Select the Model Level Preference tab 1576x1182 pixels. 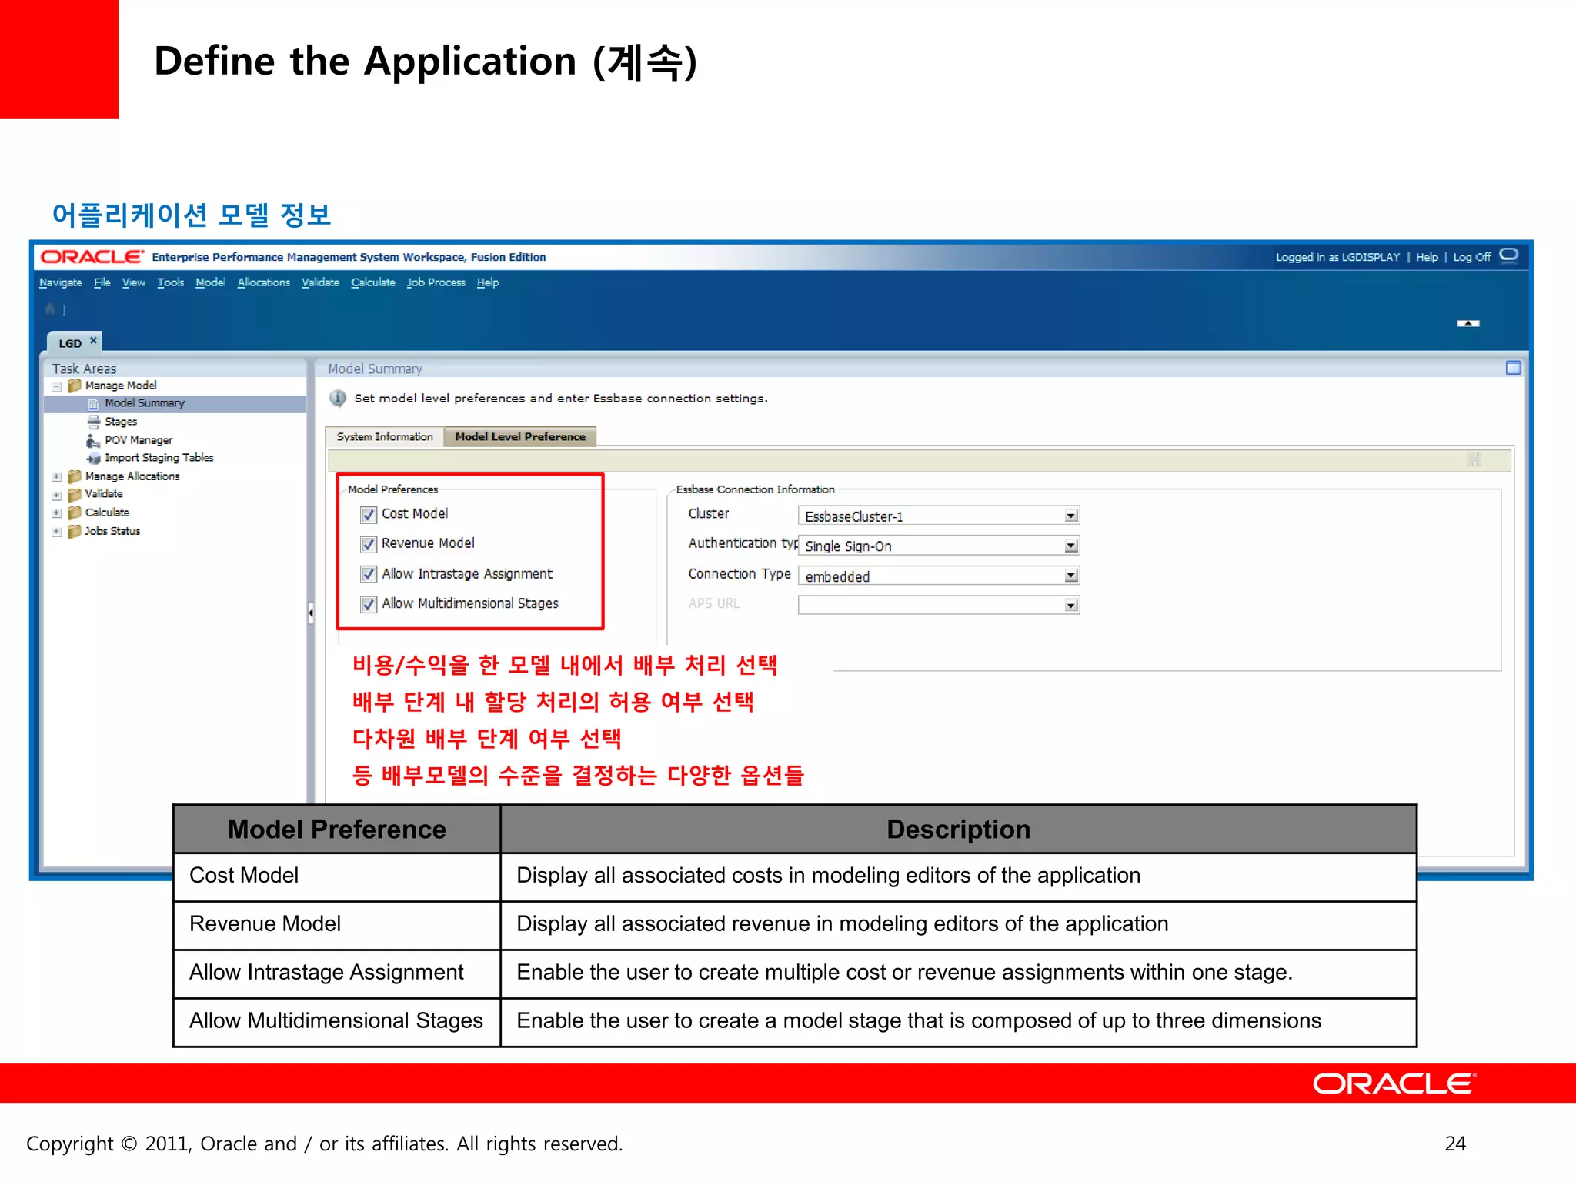520,436
